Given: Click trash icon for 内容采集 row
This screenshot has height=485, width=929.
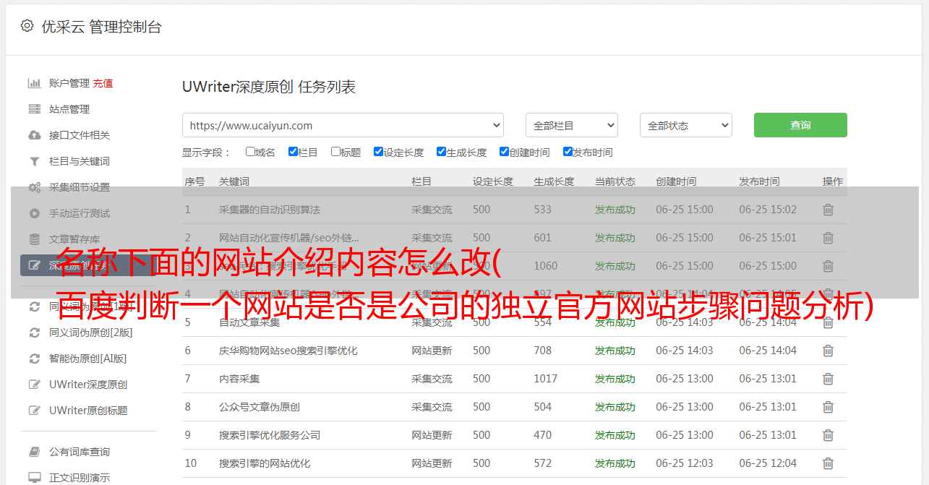Looking at the screenshot, I should (828, 379).
